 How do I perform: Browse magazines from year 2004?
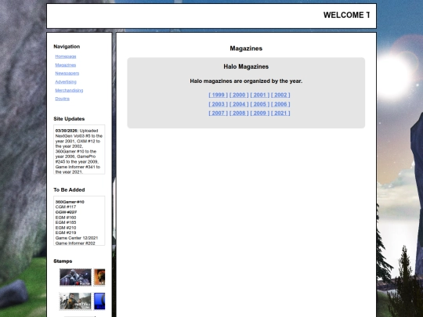click(x=239, y=104)
